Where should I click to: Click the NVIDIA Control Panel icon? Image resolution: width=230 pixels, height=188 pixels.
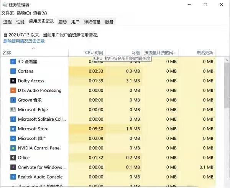(x=13, y=148)
